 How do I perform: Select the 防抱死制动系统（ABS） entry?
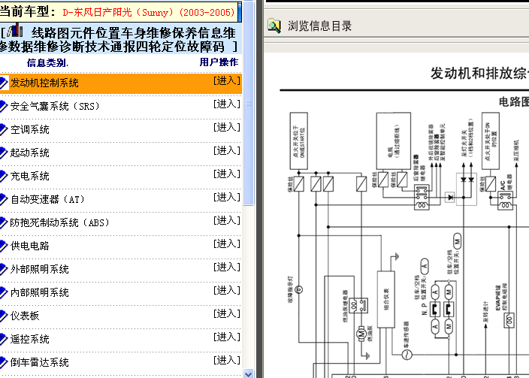[59, 222]
